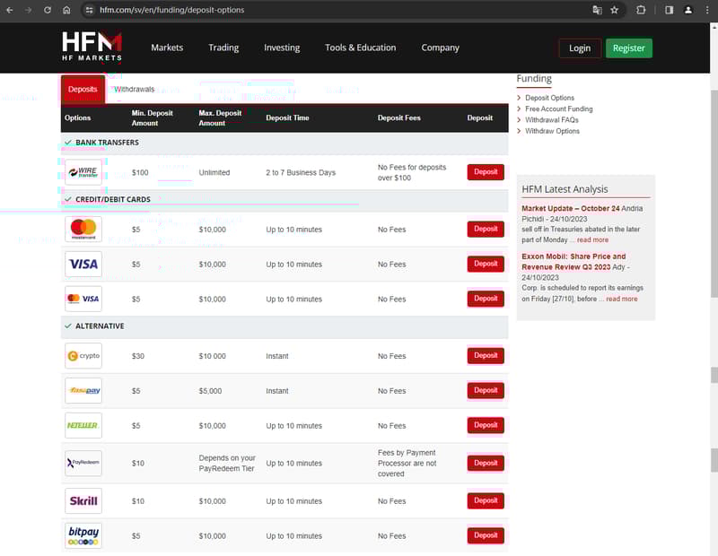Click Deposit button for Wire Transfer

point(486,172)
